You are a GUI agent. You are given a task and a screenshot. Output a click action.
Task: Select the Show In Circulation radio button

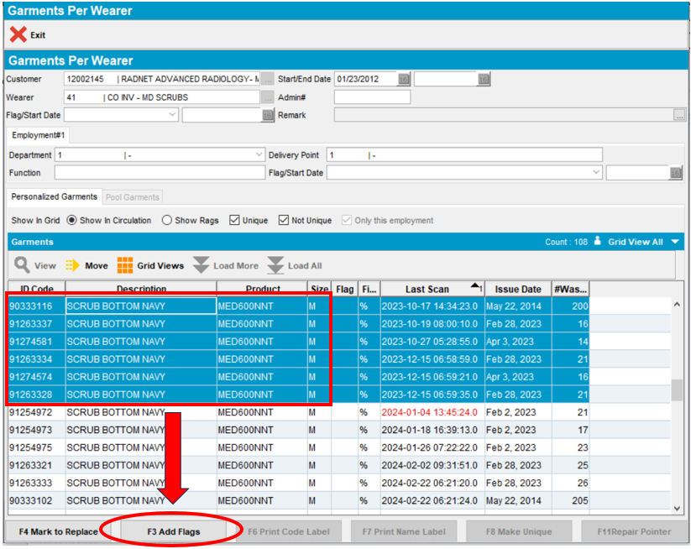click(x=72, y=221)
